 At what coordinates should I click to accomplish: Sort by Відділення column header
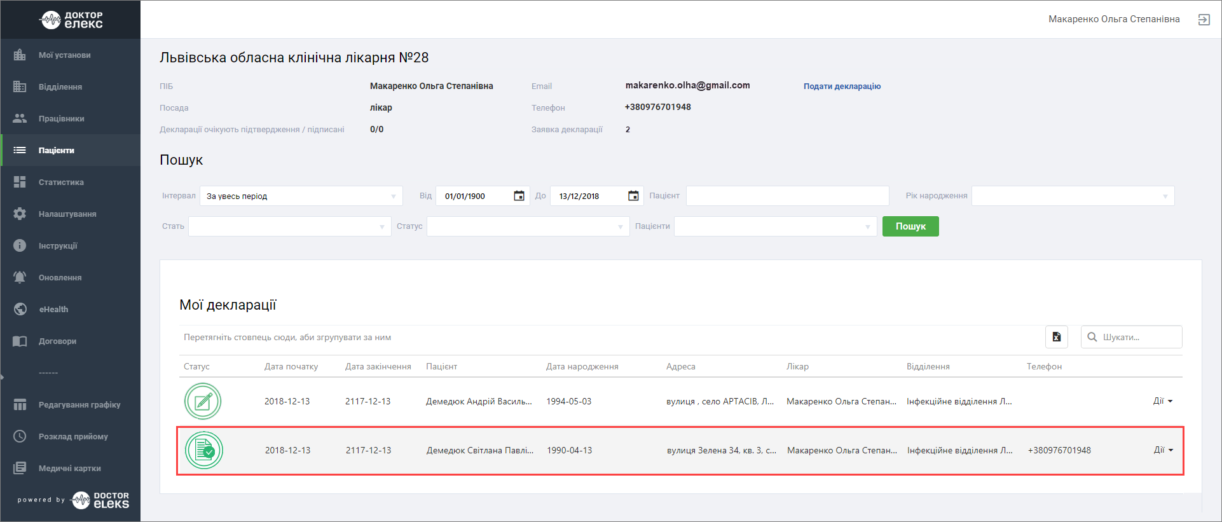pos(928,366)
